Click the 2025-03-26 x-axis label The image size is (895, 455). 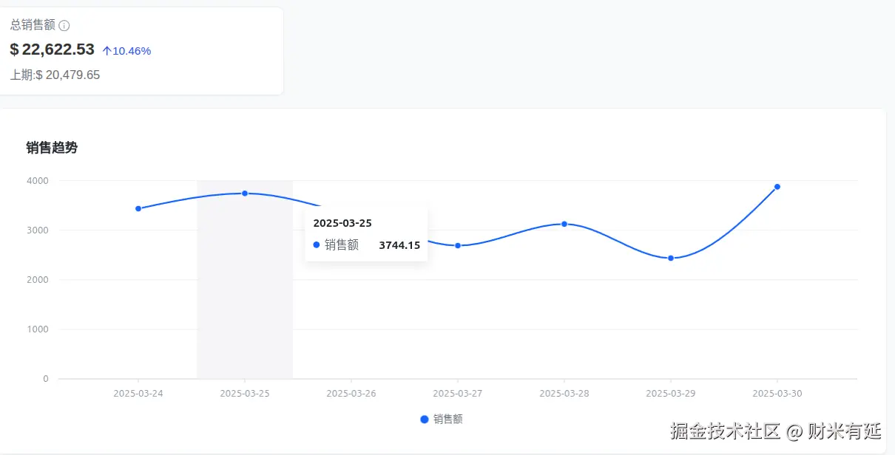pyautogui.click(x=351, y=394)
